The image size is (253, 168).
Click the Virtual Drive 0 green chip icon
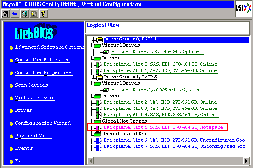pos(106,52)
